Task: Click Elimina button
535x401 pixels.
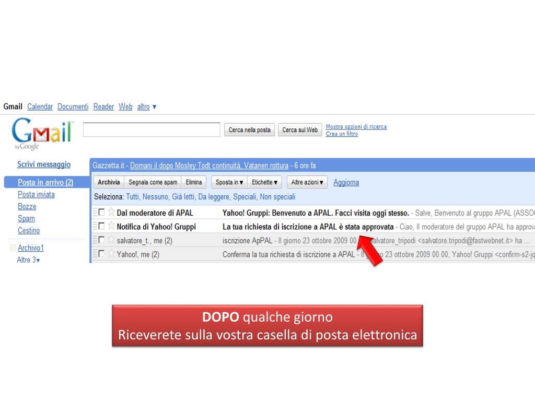Action: pos(194,182)
